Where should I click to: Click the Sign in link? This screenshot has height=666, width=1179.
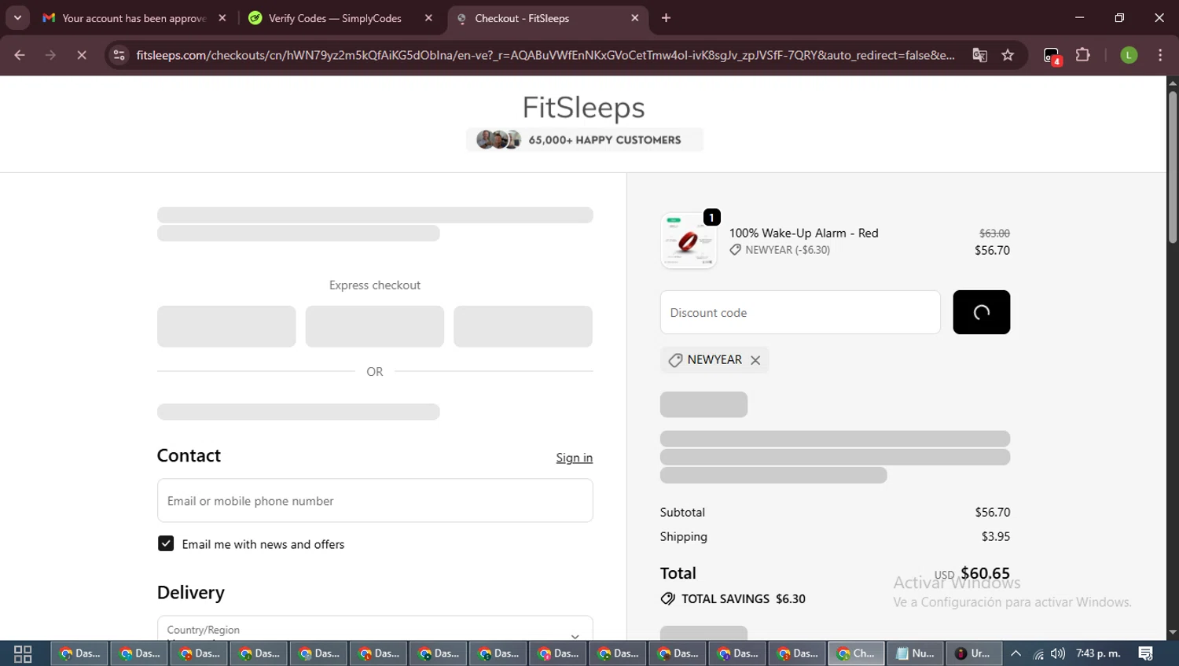[x=575, y=458]
